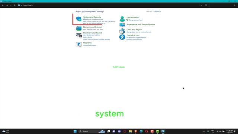Click Let Windows suggest settings
238x134 pixels.
click(136, 38)
